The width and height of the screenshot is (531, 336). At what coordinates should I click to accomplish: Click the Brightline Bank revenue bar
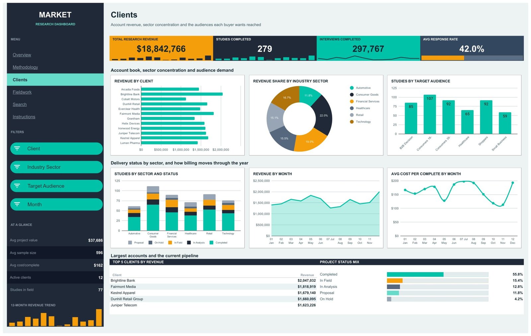(182, 94)
